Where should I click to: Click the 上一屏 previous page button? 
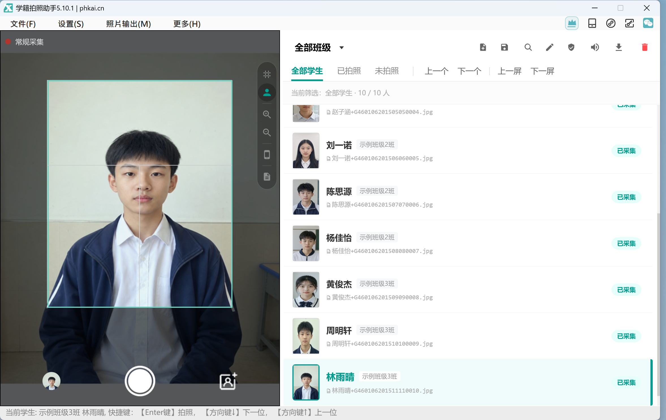[509, 71]
